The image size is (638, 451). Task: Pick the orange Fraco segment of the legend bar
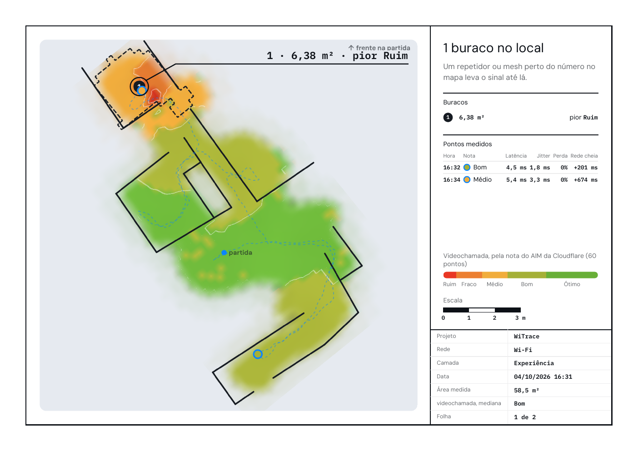point(469,275)
